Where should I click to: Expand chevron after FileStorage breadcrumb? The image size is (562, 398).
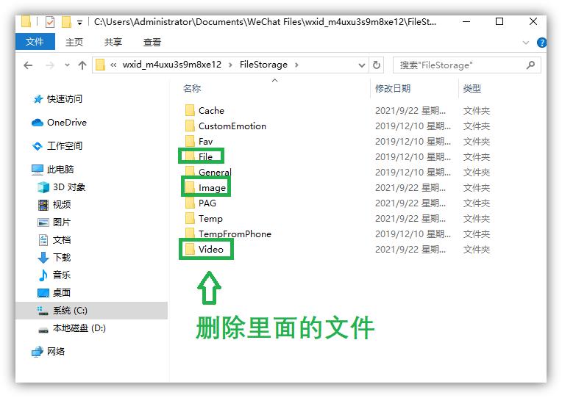[x=296, y=65]
